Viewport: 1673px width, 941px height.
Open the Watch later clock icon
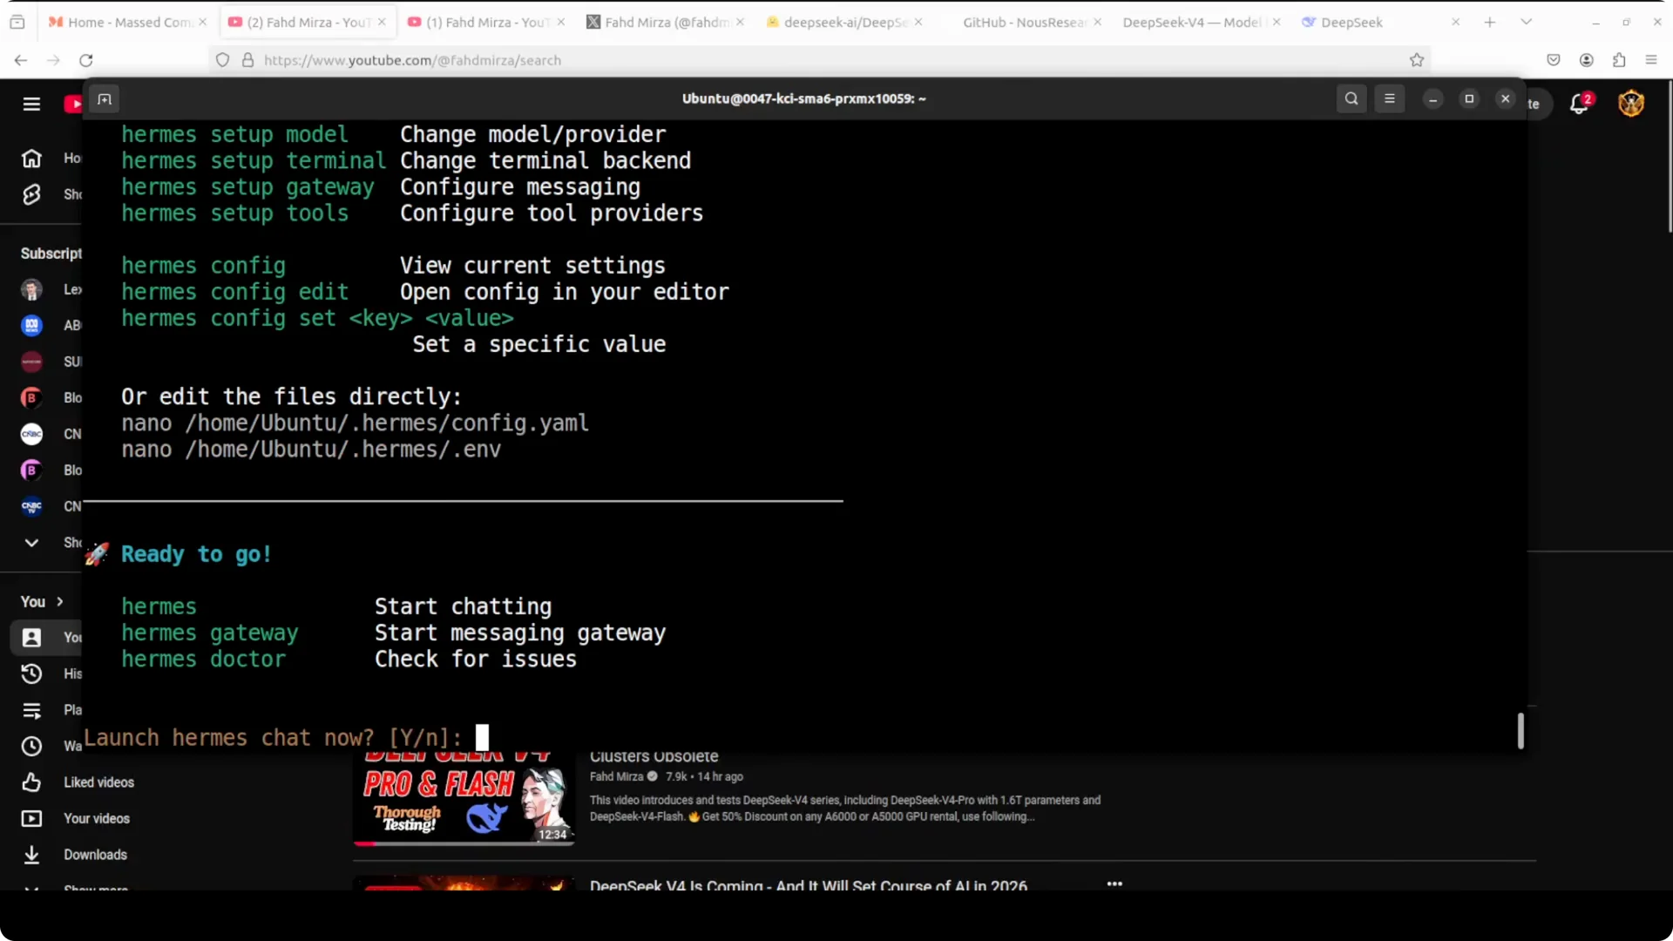point(31,747)
